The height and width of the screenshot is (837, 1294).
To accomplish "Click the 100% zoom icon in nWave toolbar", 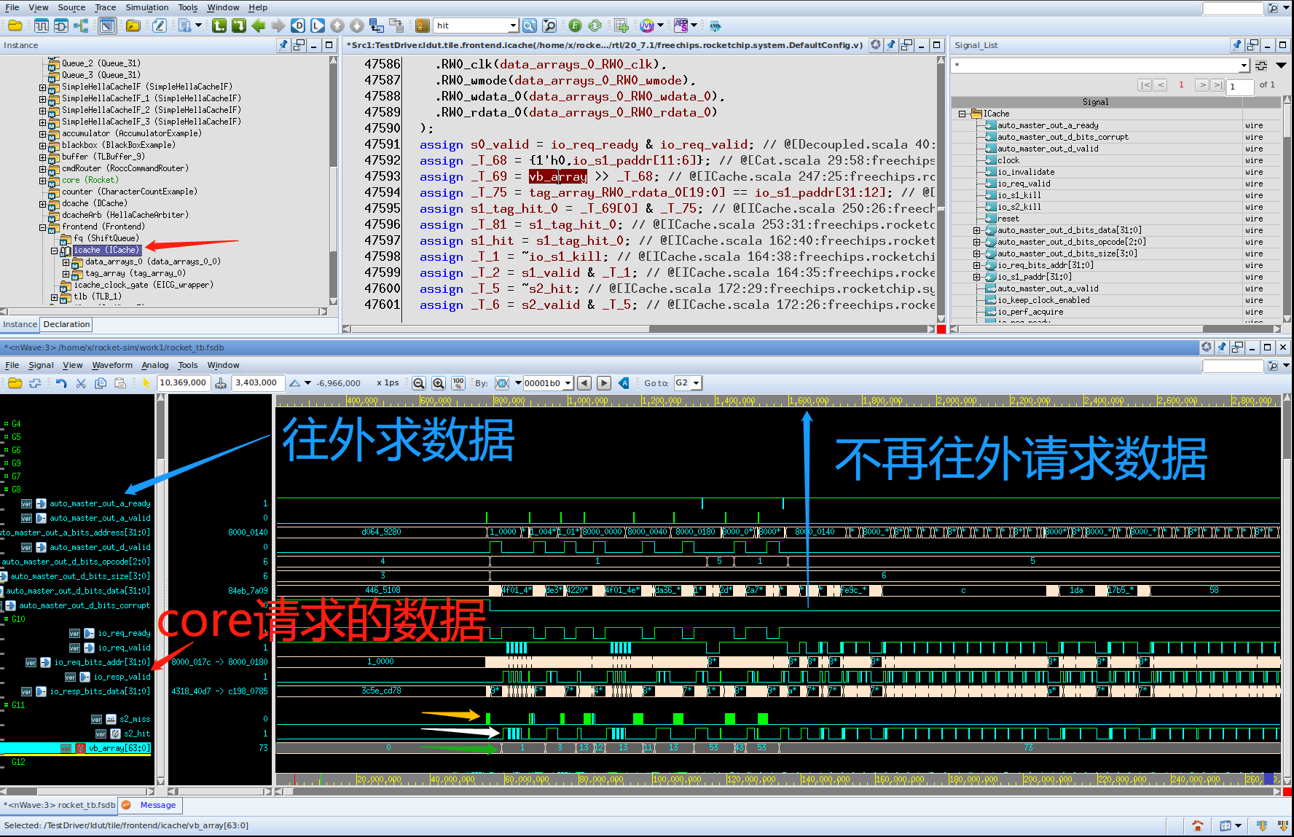I will (458, 383).
